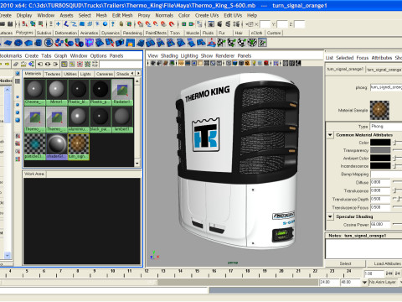Click the red cube icon in viewport toolbar
Screen dimensions: 402x302
point(266,63)
